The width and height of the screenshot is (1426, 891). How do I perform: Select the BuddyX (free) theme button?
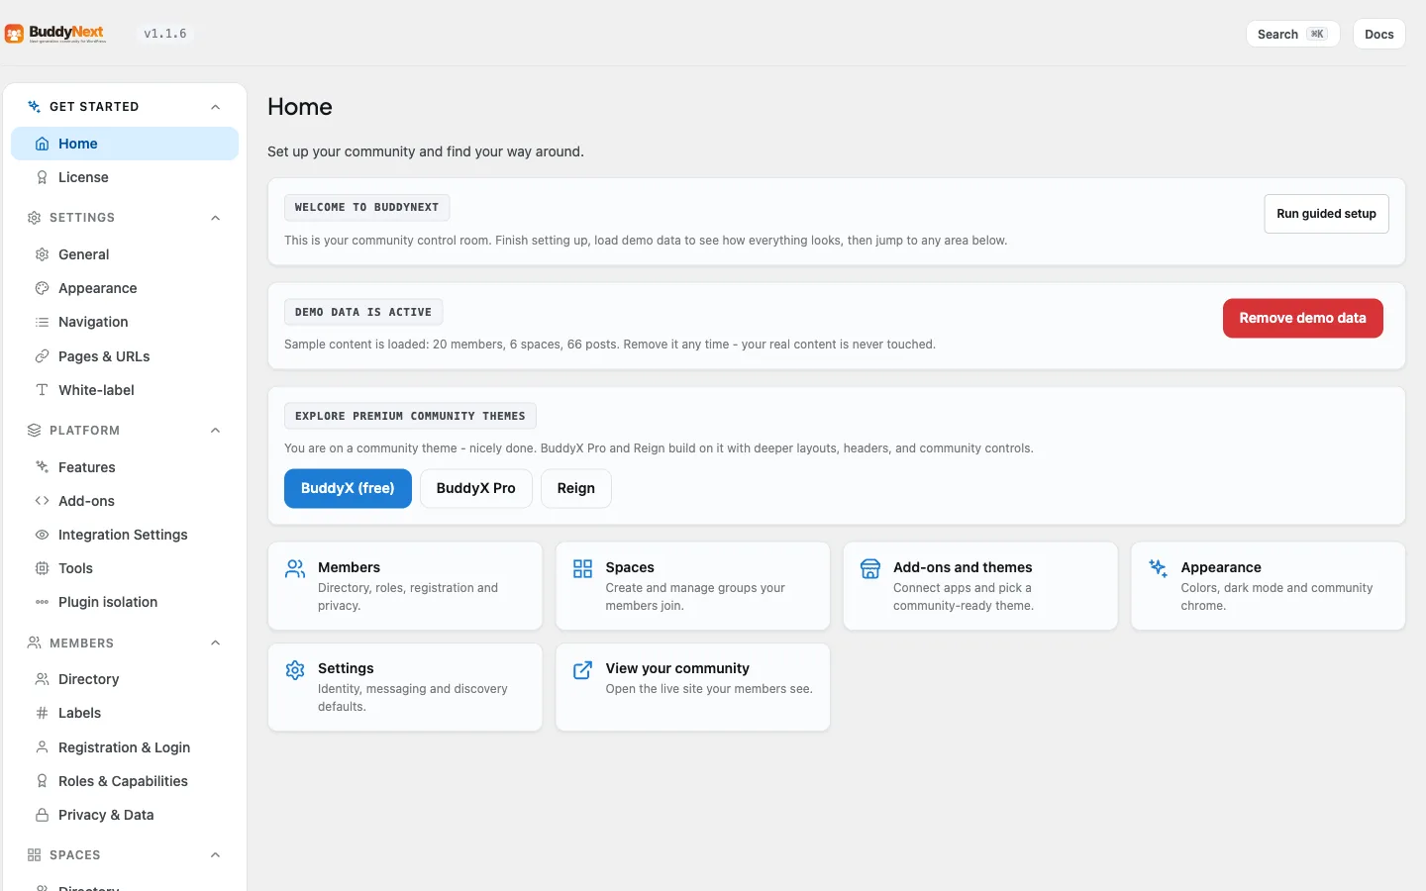[x=348, y=488]
